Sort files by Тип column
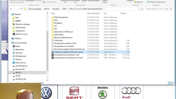Viewport: 176px width, 99px height. [105, 13]
